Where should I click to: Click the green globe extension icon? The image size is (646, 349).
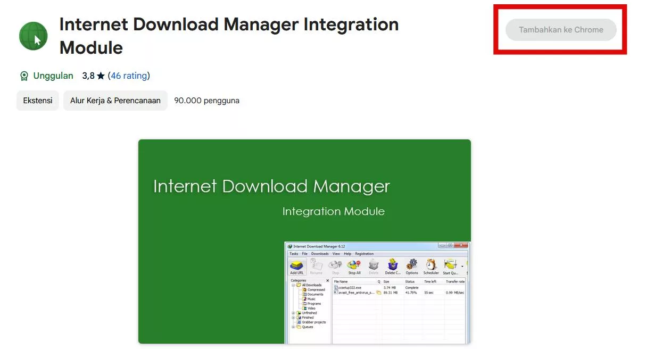[34, 36]
